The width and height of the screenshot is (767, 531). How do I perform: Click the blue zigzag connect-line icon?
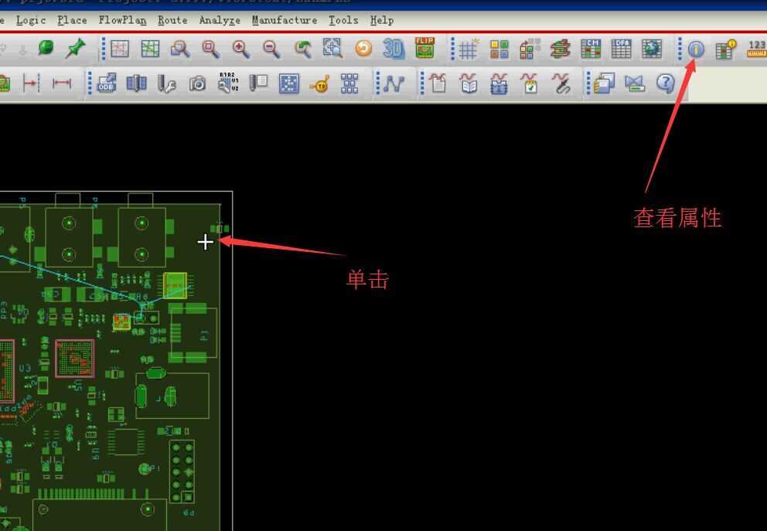tap(394, 83)
